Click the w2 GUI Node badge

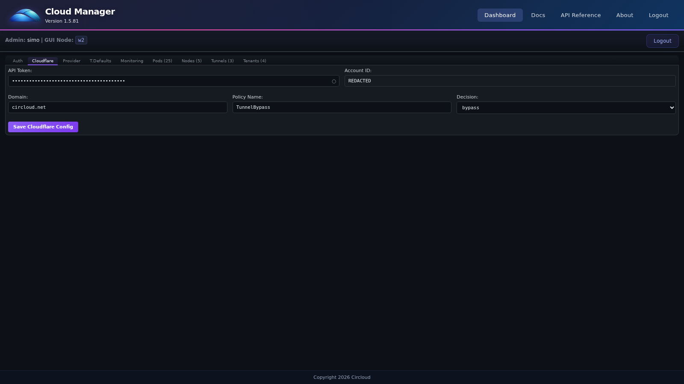(81, 40)
